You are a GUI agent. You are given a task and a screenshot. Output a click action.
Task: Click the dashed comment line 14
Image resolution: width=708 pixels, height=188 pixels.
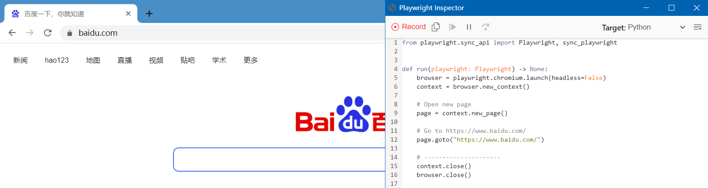458,158
